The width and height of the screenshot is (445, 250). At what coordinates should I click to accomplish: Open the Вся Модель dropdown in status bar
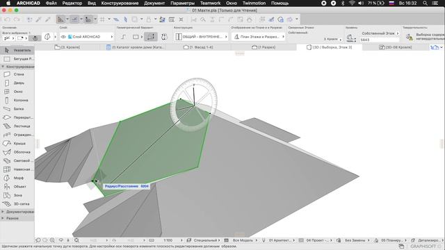(x=245, y=240)
